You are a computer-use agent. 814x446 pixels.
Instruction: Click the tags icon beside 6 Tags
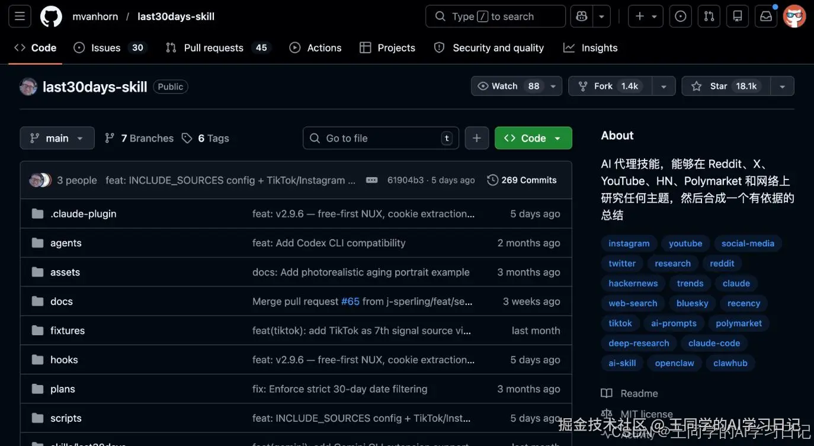click(x=187, y=138)
